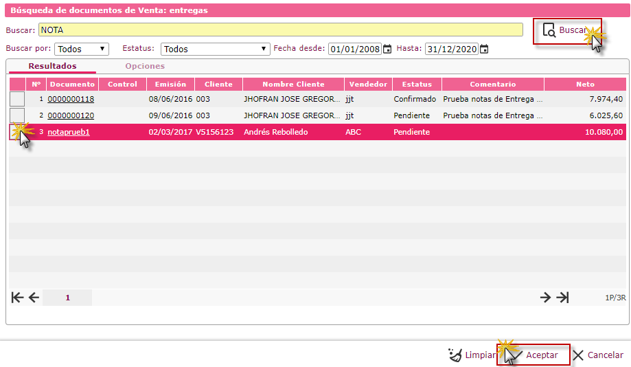Viewport: 631px width, 367px height.
Task: Expand the Estatus dropdown
Action: point(215,49)
